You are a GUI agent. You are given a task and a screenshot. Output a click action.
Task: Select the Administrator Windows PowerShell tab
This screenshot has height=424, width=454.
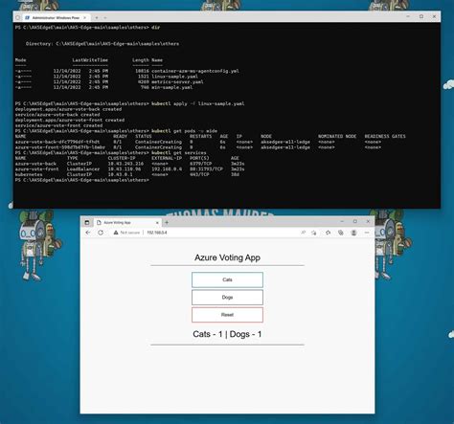click(x=57, y=18)
